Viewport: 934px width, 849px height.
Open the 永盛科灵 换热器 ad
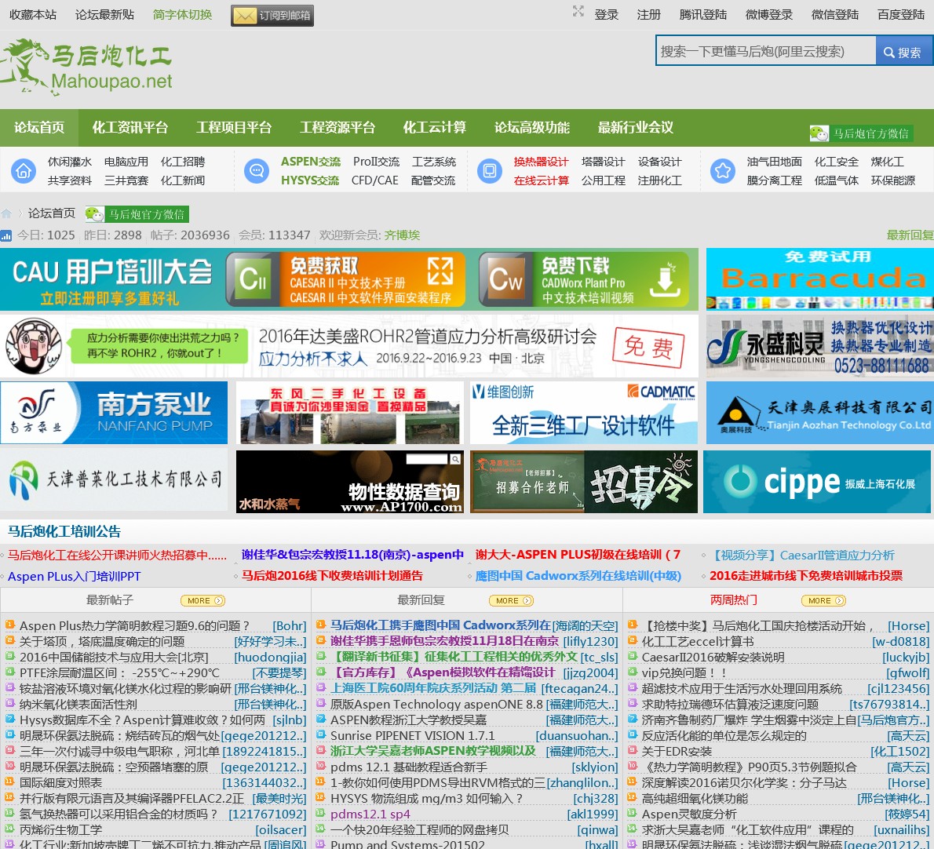tap(820, 346)
